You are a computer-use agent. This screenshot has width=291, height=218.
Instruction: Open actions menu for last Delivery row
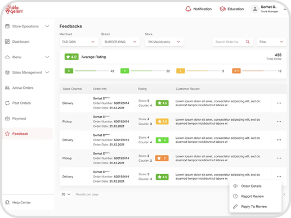[279, 176]
